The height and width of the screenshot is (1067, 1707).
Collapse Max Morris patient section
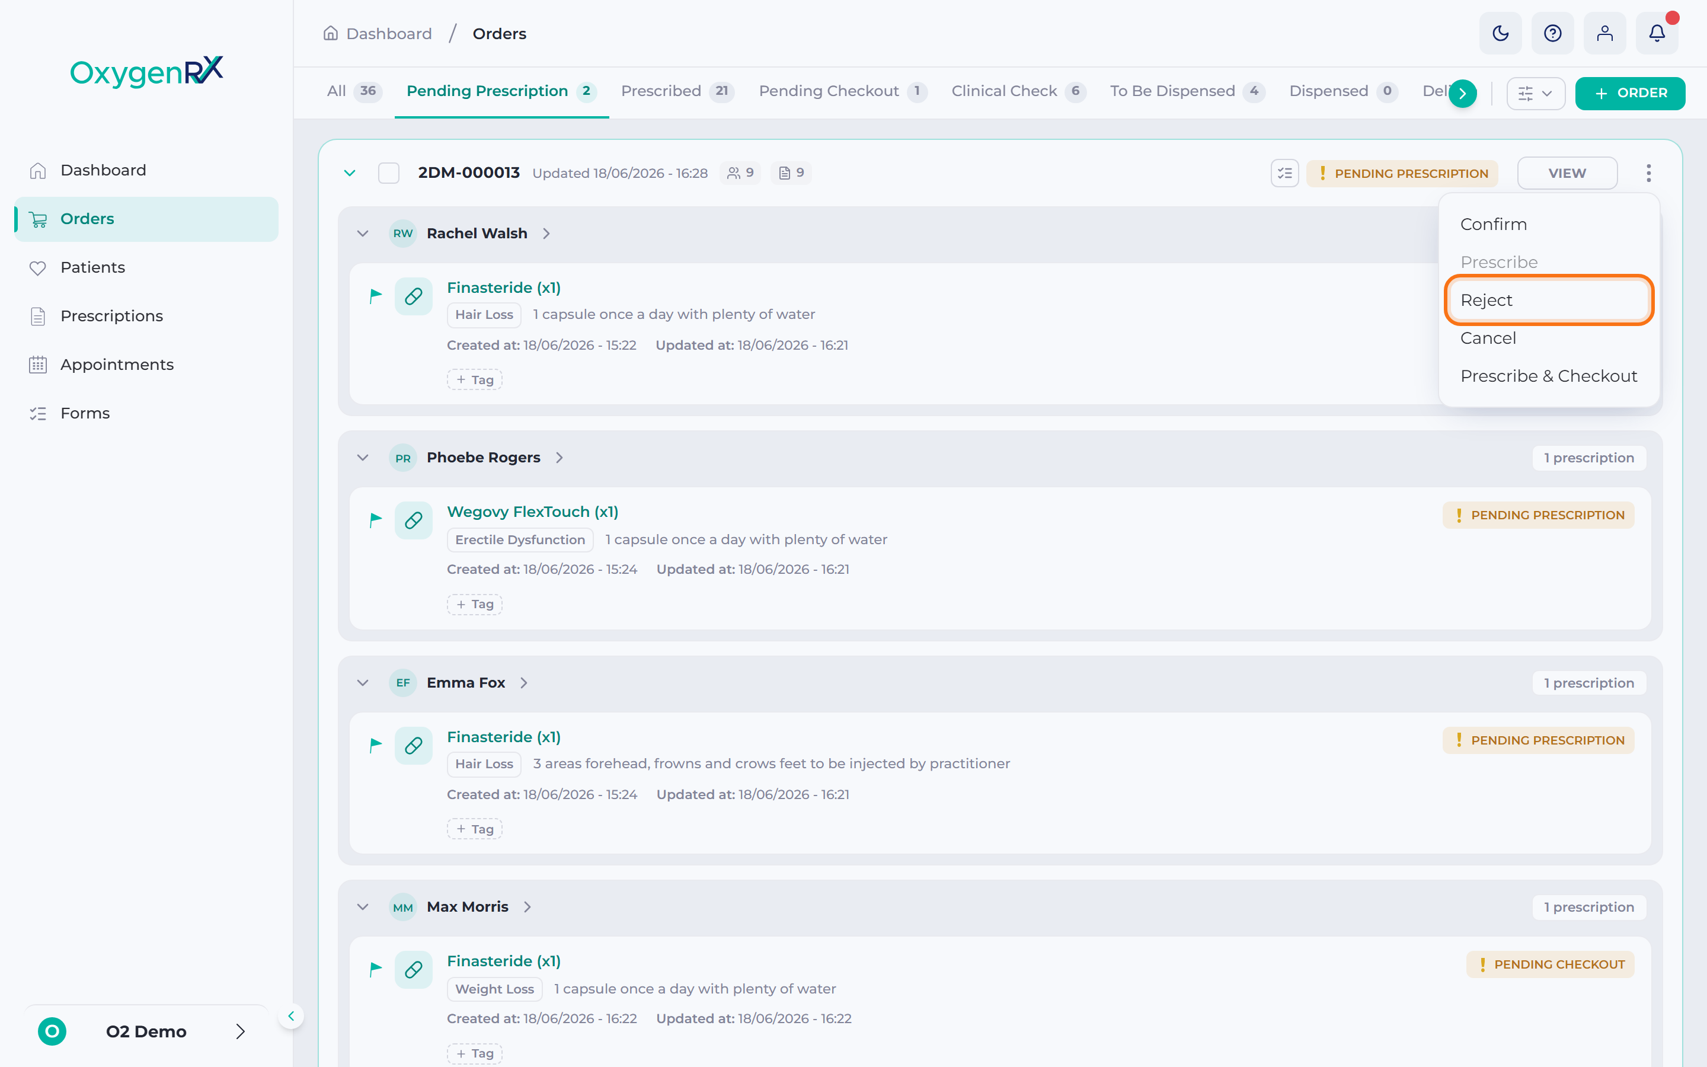pyautogui.click(x=363, y=907)
